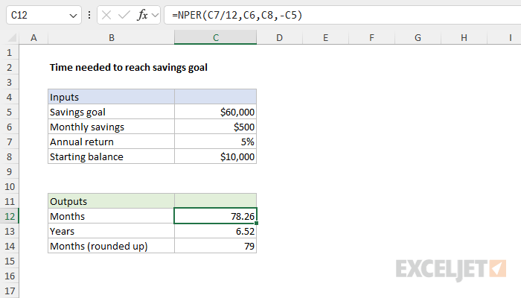
Task: Click the vertical dots handle next to Name Box
Action: (x=89, y=15)
